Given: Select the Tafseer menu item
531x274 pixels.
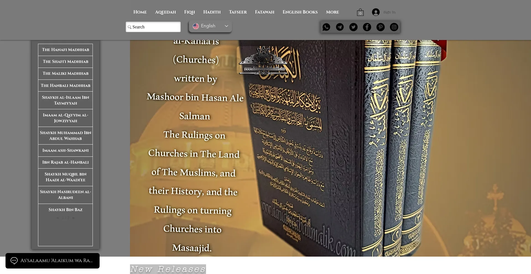Looking at the screenshot, I should (238, 12).
